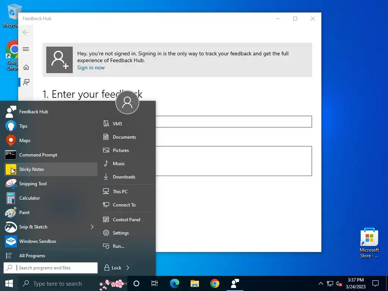Click the feedback details text area
The image size is (388, 291).
point(234,161)
